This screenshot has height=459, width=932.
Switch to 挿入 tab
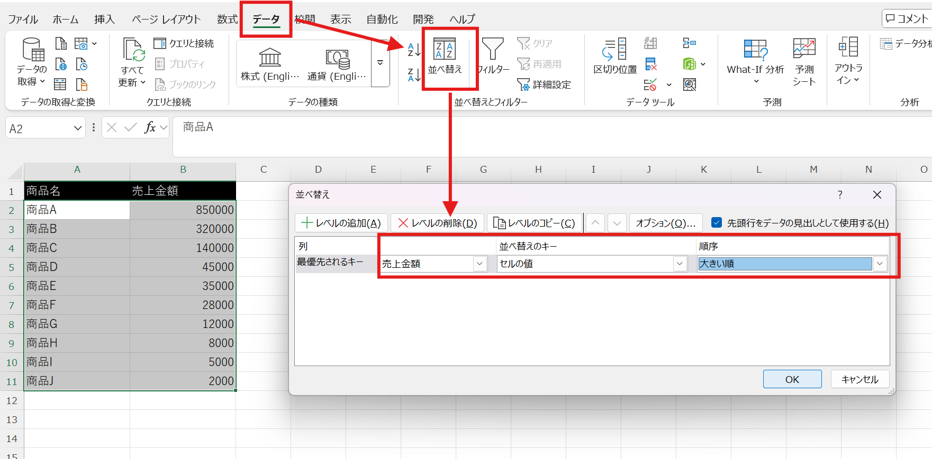[x=104, y=20]
